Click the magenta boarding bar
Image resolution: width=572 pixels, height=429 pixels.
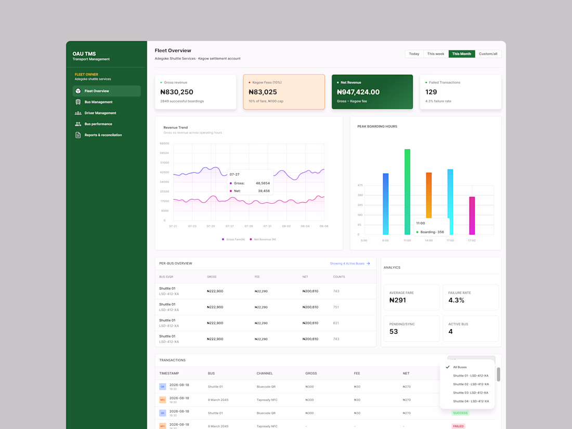point(472,216)
